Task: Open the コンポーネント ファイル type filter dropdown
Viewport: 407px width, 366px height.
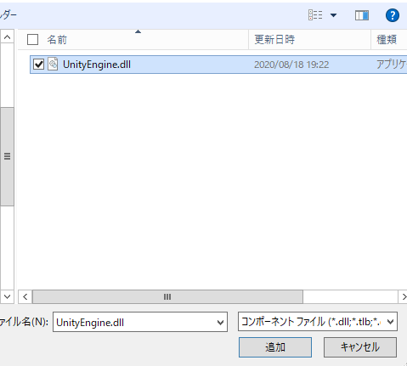Action: pyautogui.click(x=318, y=322)
